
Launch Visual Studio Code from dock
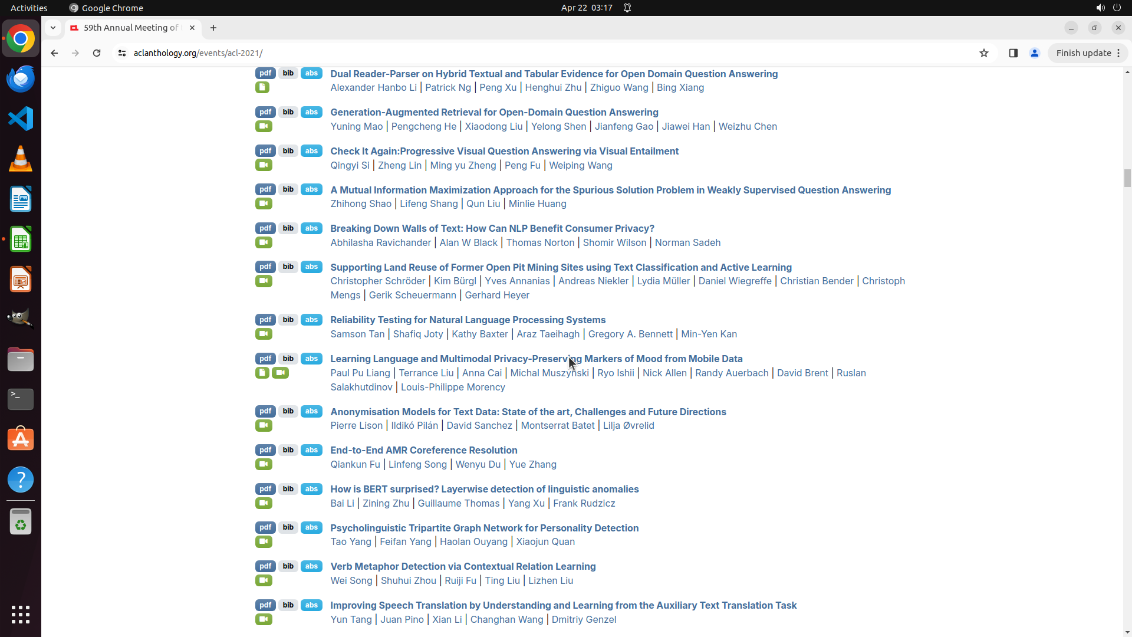point(21,119)
